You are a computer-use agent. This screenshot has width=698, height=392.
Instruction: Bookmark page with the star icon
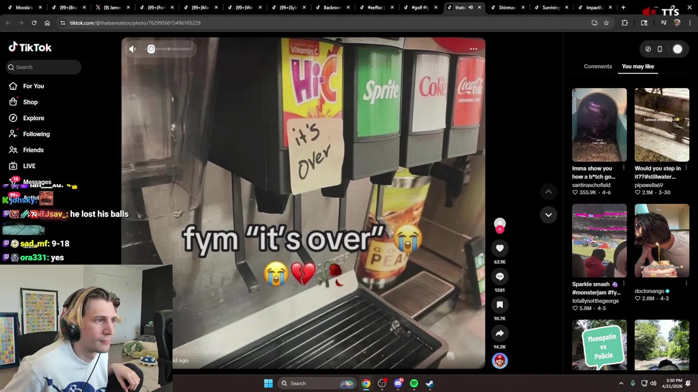[606, 23]
